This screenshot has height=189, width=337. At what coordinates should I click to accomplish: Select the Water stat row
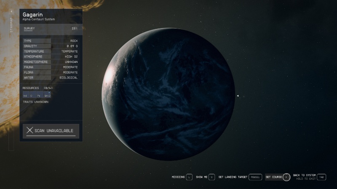pyautogui.click(x=51, y=78)
